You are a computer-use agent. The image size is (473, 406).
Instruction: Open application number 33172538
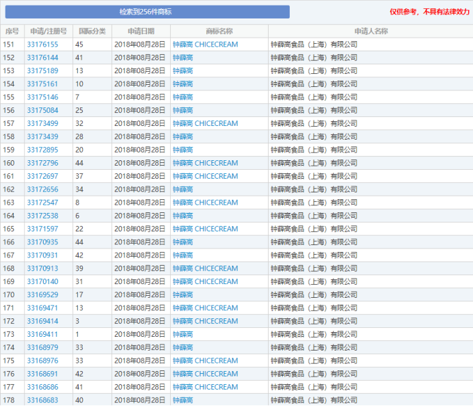42,216
